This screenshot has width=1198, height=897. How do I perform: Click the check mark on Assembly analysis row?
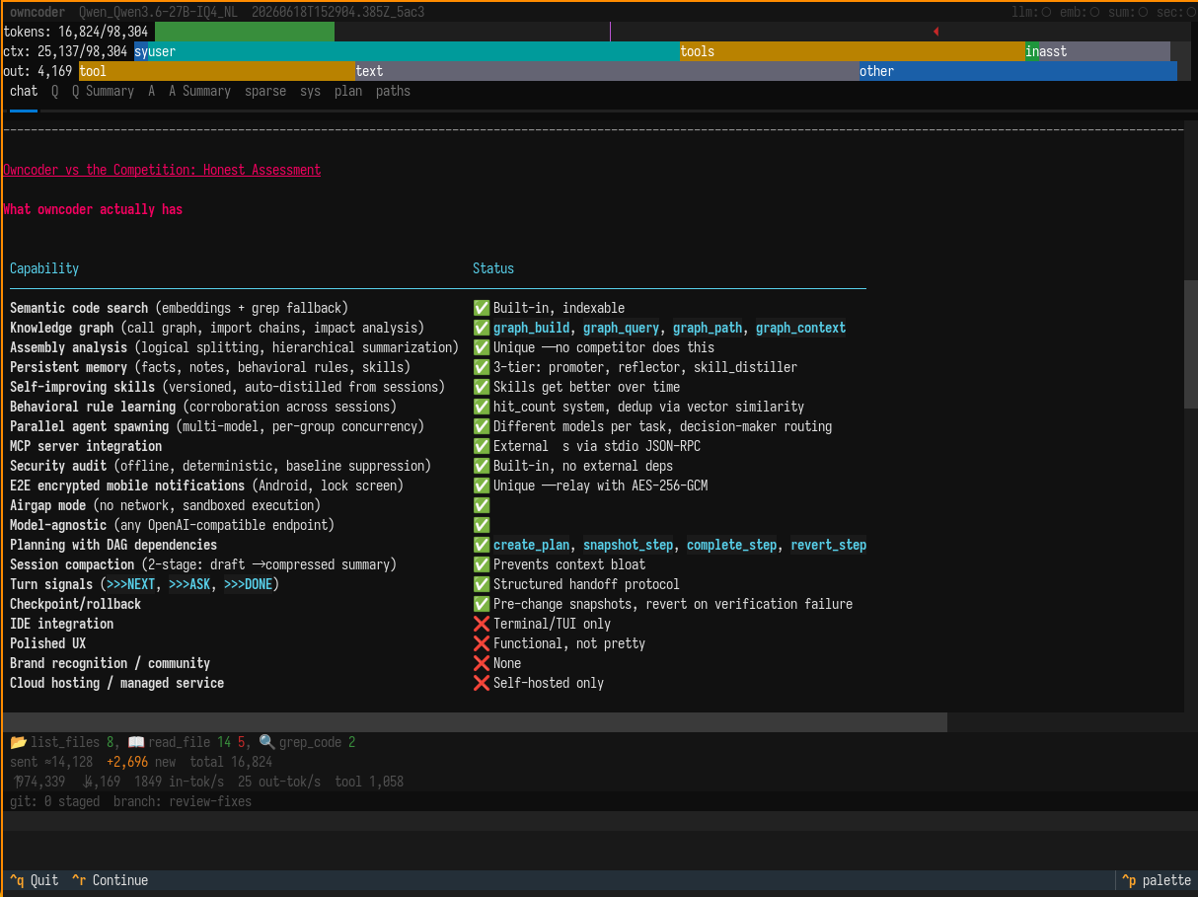click(x=482, y=347)
